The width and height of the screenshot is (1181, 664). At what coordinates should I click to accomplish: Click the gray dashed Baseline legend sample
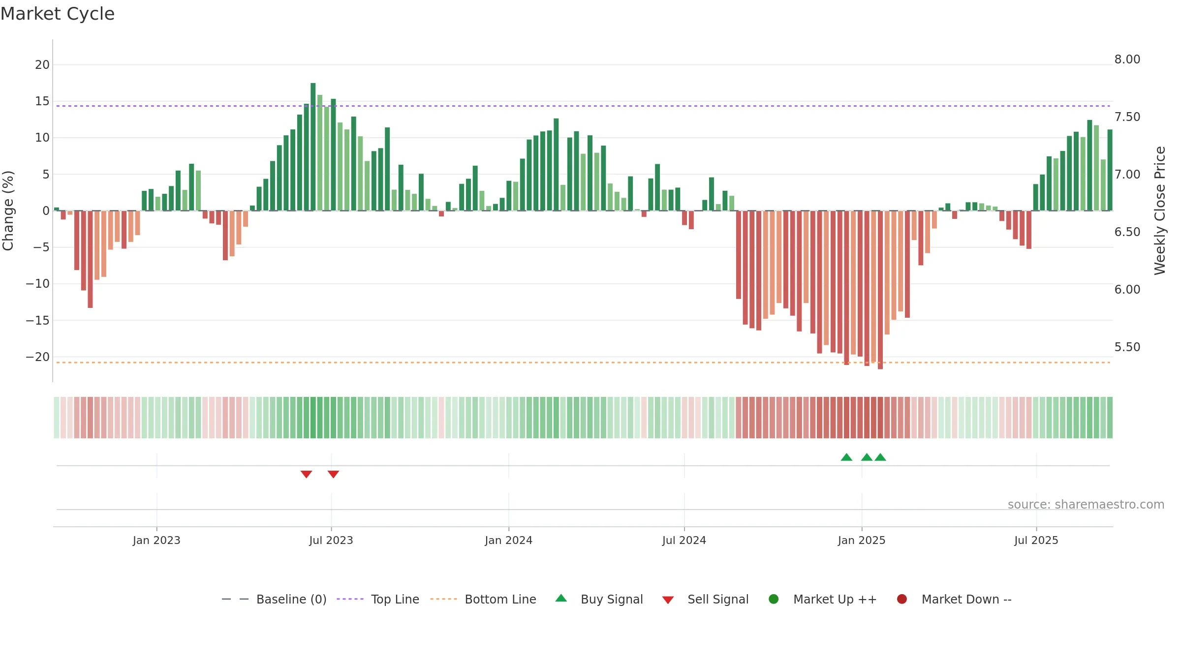[235, 599]
